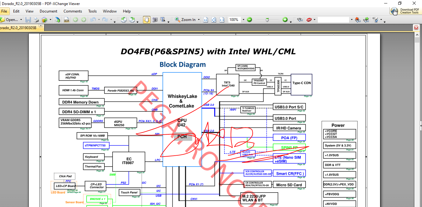Click the Find Next binoculars icon

(366, 19)
